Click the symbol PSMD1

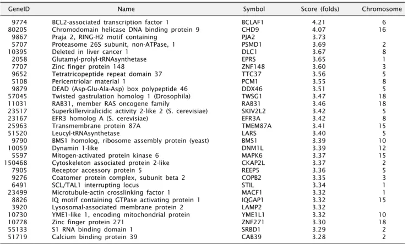coord(252,45)
